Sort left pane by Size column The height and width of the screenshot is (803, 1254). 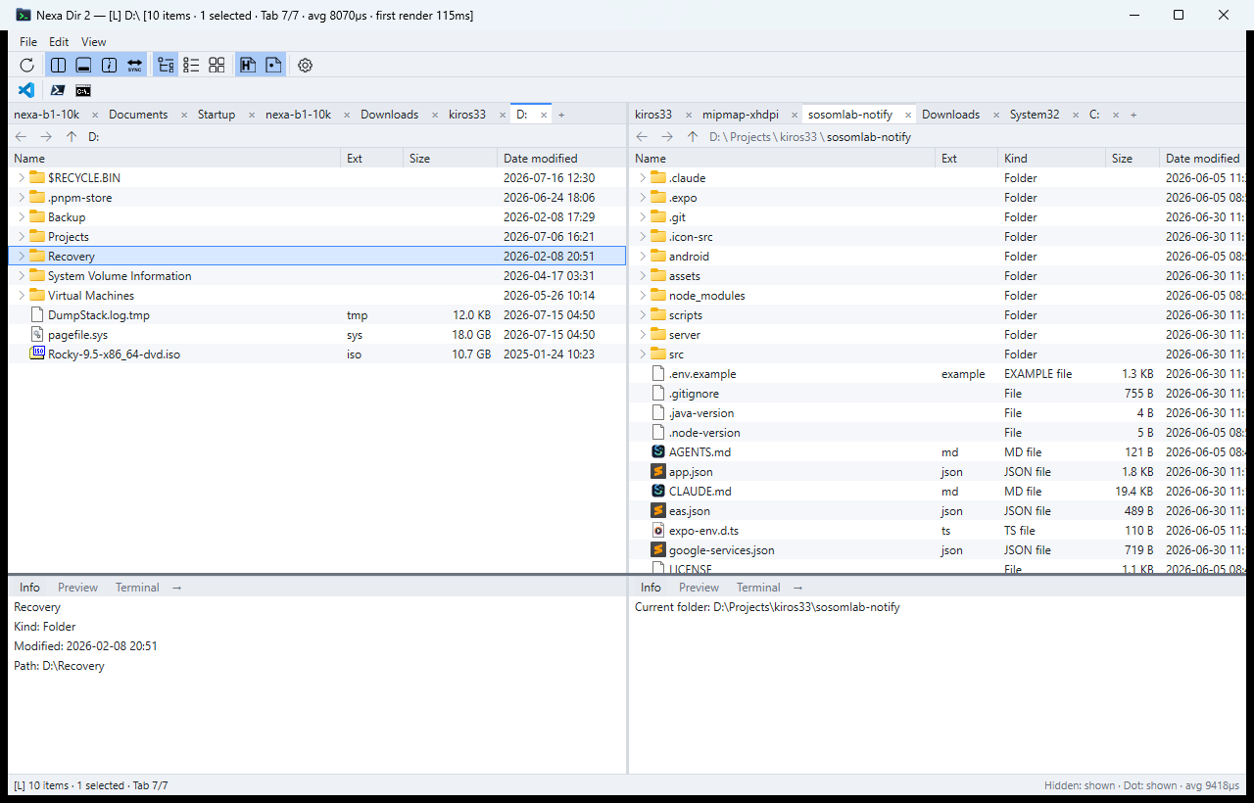click(x=450, y=158)
